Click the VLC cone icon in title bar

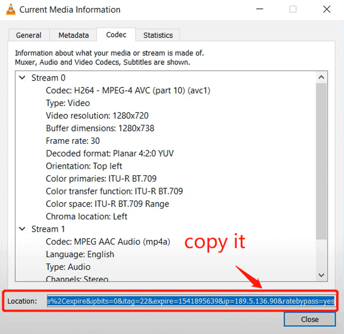[x=10, y=9]
